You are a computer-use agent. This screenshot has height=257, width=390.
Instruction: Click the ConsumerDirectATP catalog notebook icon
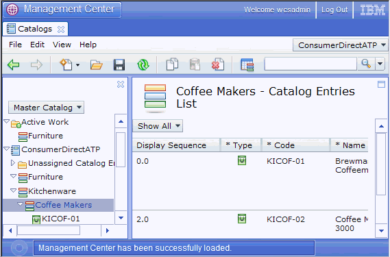click(15, 150)
